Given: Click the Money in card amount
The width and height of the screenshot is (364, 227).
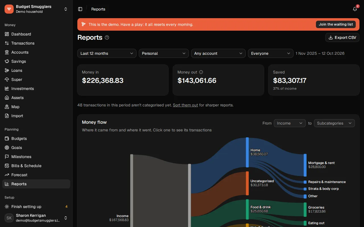Looking at the screenshot, I should 103,81.
